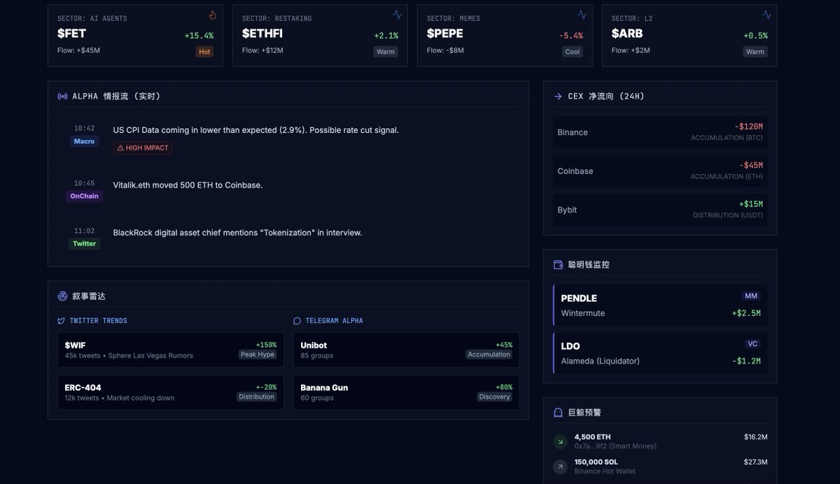Click the radar icon beside 叙事雷达
840x484 pixels.
click(62, 297)
